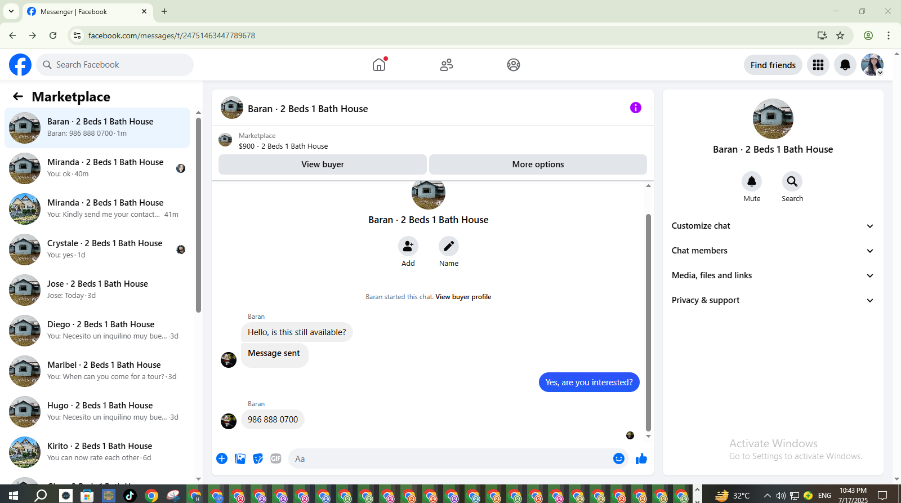The image size is (901, 503).
Task: Expand Media, files and links
Action: pos(773,275)
